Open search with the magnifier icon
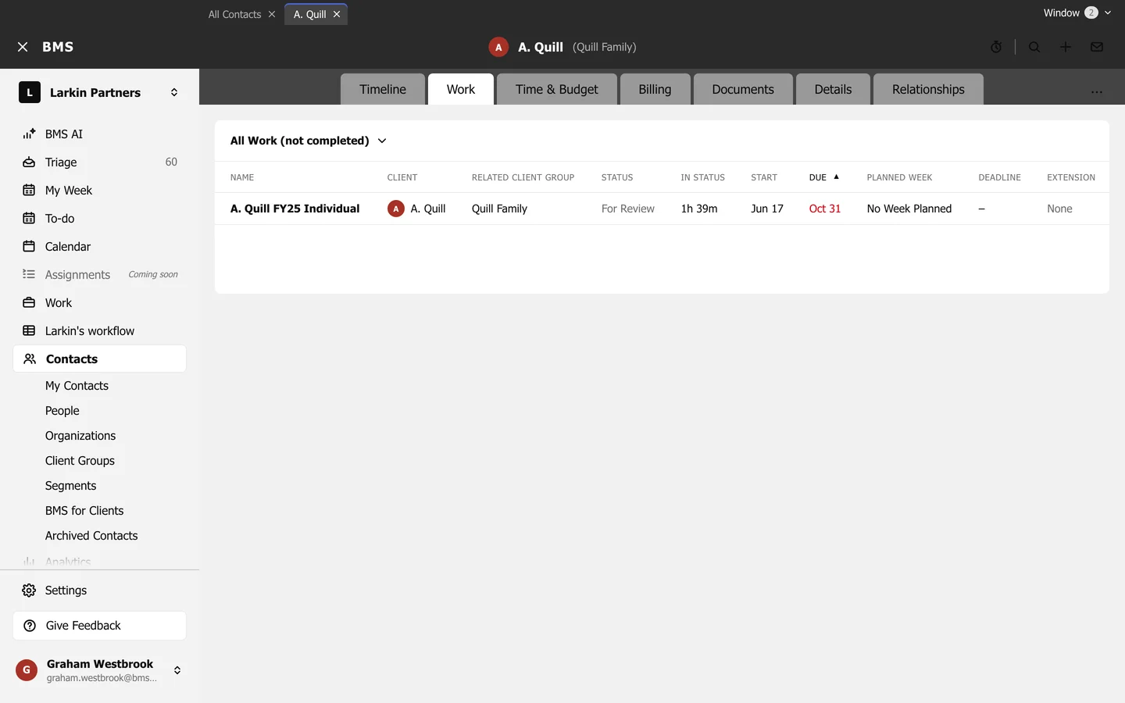Viewport: 1125px width, 703px height. coord(1034,47)
